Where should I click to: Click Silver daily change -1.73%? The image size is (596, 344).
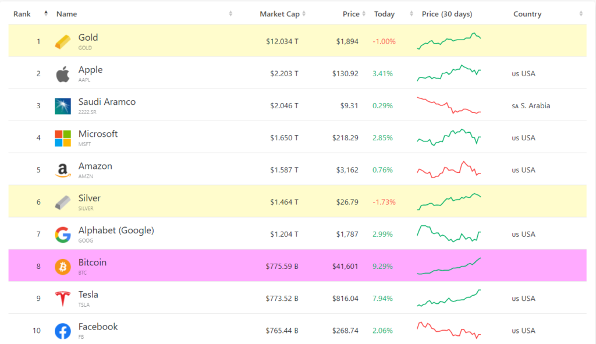(x=384, y=202)
